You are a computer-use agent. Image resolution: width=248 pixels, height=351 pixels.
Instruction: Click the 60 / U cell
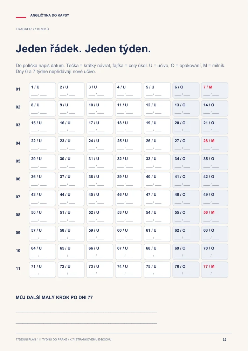point(129,234)
